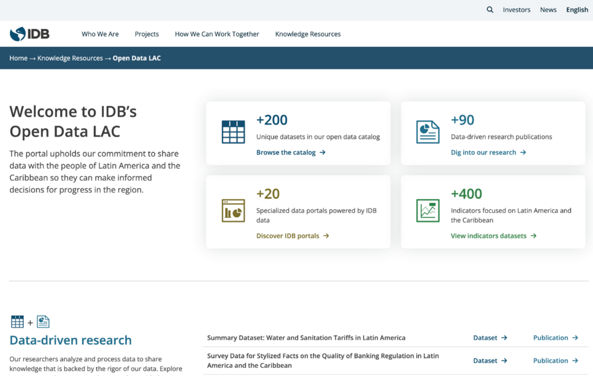Click the small table icon above Data-driven research
This screenshot has height=376, width=593.
17,322
